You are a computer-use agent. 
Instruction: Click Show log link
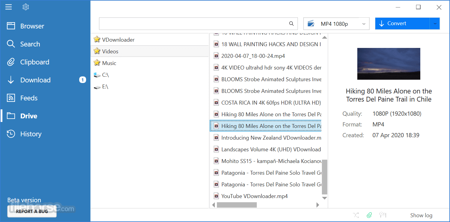(x=421, y=215)
